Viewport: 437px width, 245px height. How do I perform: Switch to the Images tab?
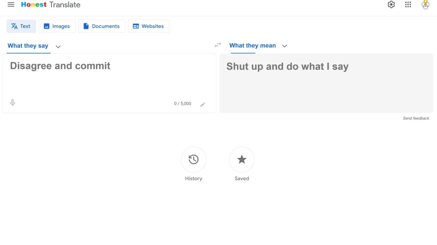coord(57,26)
